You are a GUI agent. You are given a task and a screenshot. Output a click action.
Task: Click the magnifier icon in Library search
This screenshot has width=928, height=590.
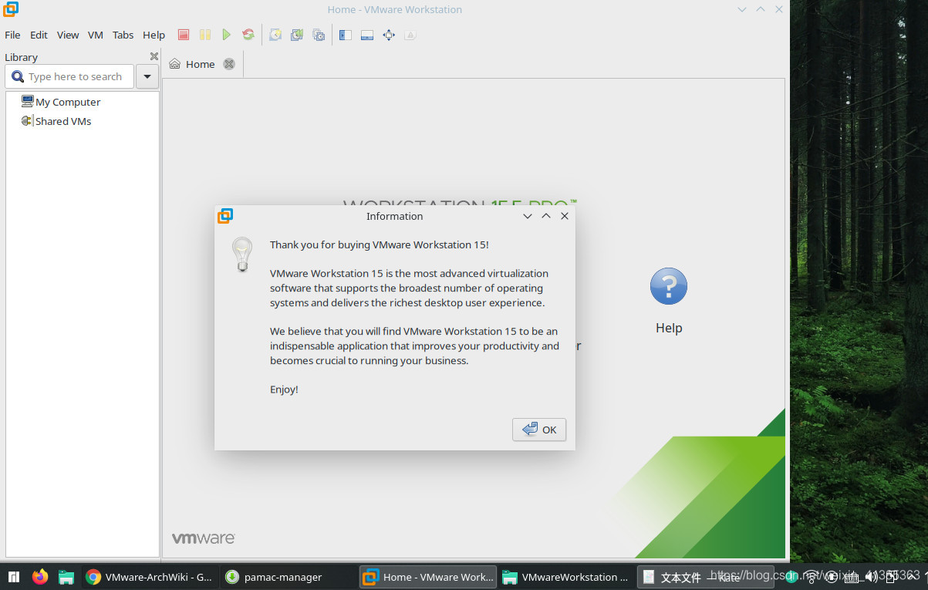click(x=18, y=76)
